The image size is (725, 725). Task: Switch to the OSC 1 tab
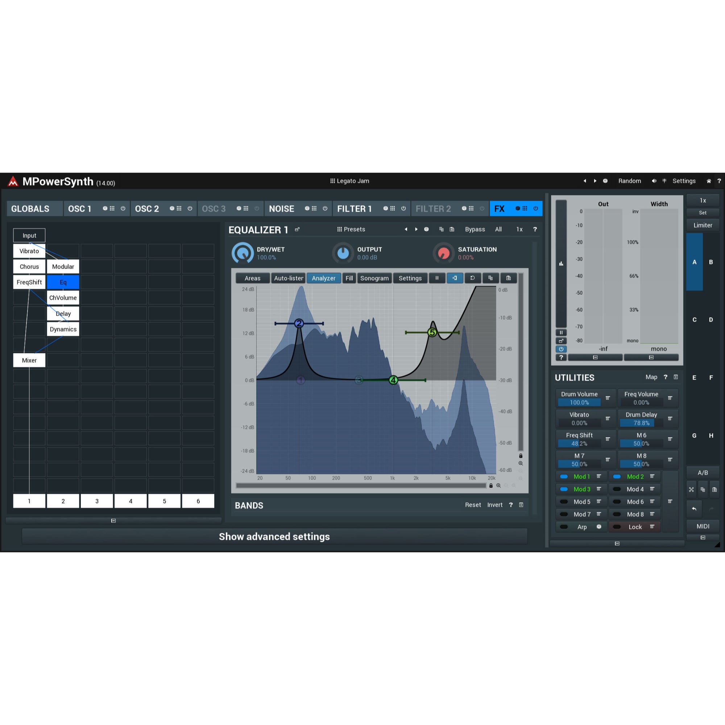(80, 209)
